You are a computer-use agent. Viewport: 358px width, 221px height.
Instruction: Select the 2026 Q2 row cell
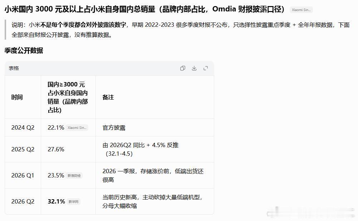(x=23, y=201)
